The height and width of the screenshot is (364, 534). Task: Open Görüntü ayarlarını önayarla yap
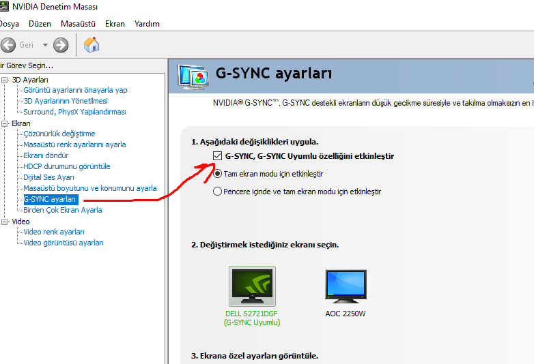tap(75, 90)
